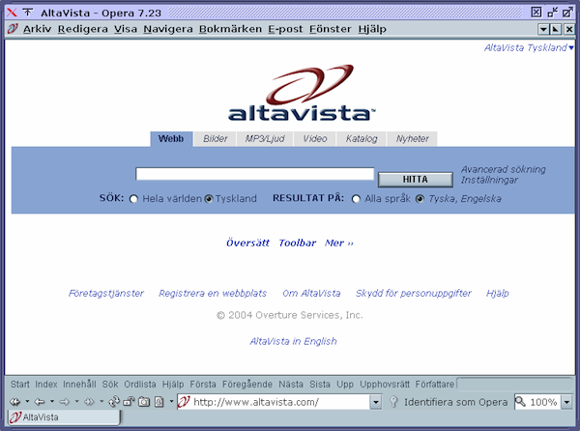This screenshot has height=431, width=580.
Task: Open the Bokmärken menu
Action: pos(230,29)
